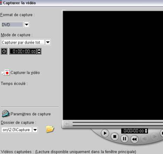
Task: Click the capture duration timecode field
Action: coord(23,51)
